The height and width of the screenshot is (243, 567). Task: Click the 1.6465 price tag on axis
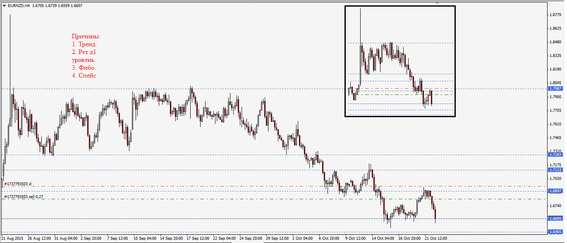(555, 232)
